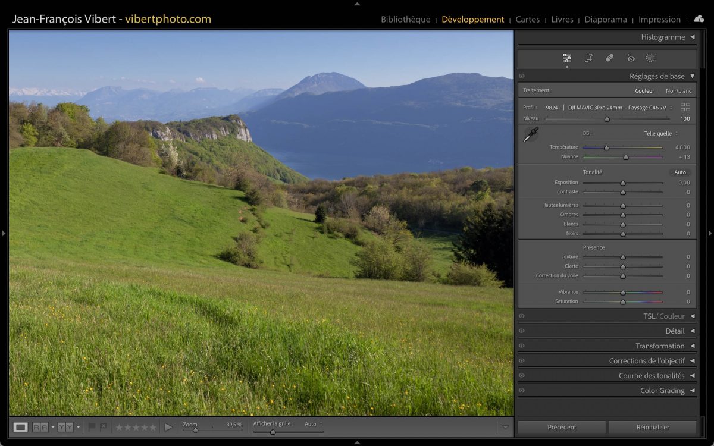Viewport: 714px width, 446px height.
Task: Open the profile browser grid icon
Action: [685, 107]
